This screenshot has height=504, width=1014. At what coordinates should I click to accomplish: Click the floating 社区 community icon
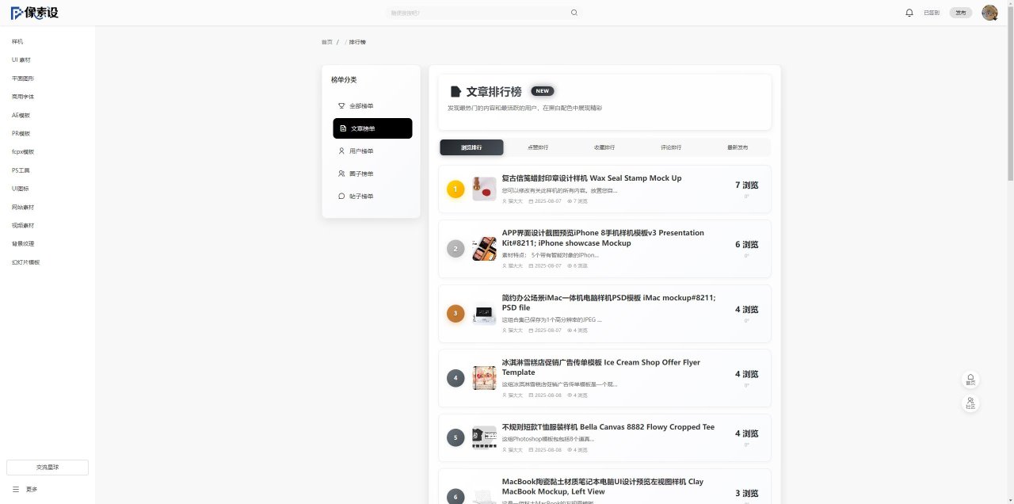970,403
